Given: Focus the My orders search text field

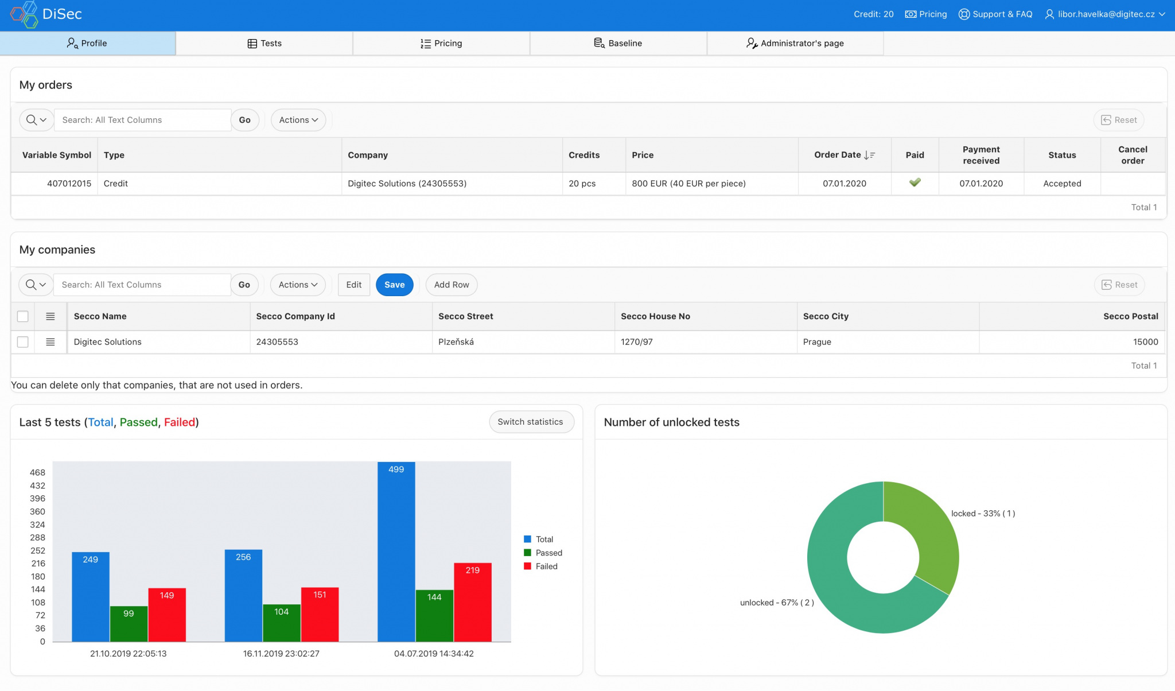Looking at the screenshot, I should (x=143, y=120).
